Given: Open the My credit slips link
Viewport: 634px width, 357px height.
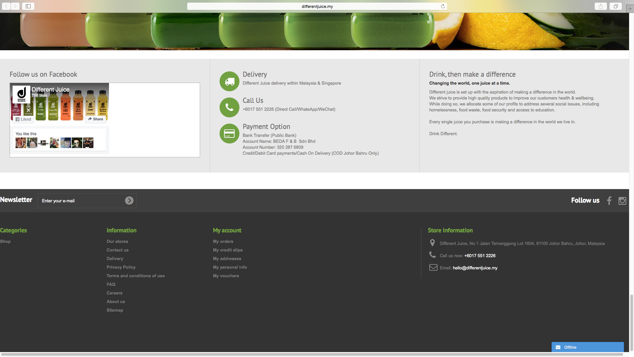Looking at the screenshot, I should point(228,250).
